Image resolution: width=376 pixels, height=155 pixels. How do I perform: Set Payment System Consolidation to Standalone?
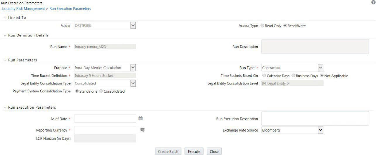[x=77, y=91]
